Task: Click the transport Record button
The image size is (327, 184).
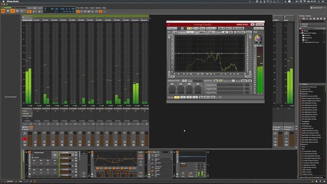Action: coord(17,11)
